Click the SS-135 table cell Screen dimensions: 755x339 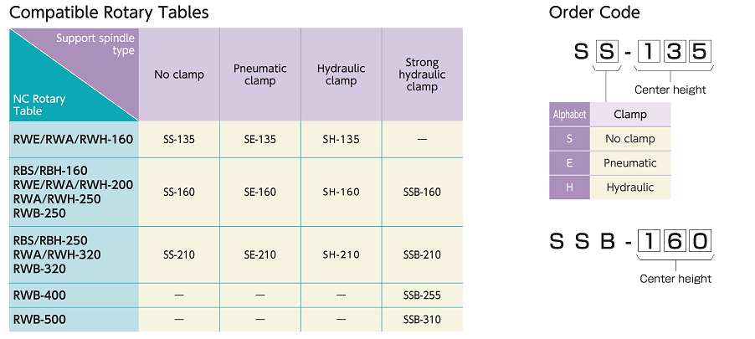[x=179, y=140]
